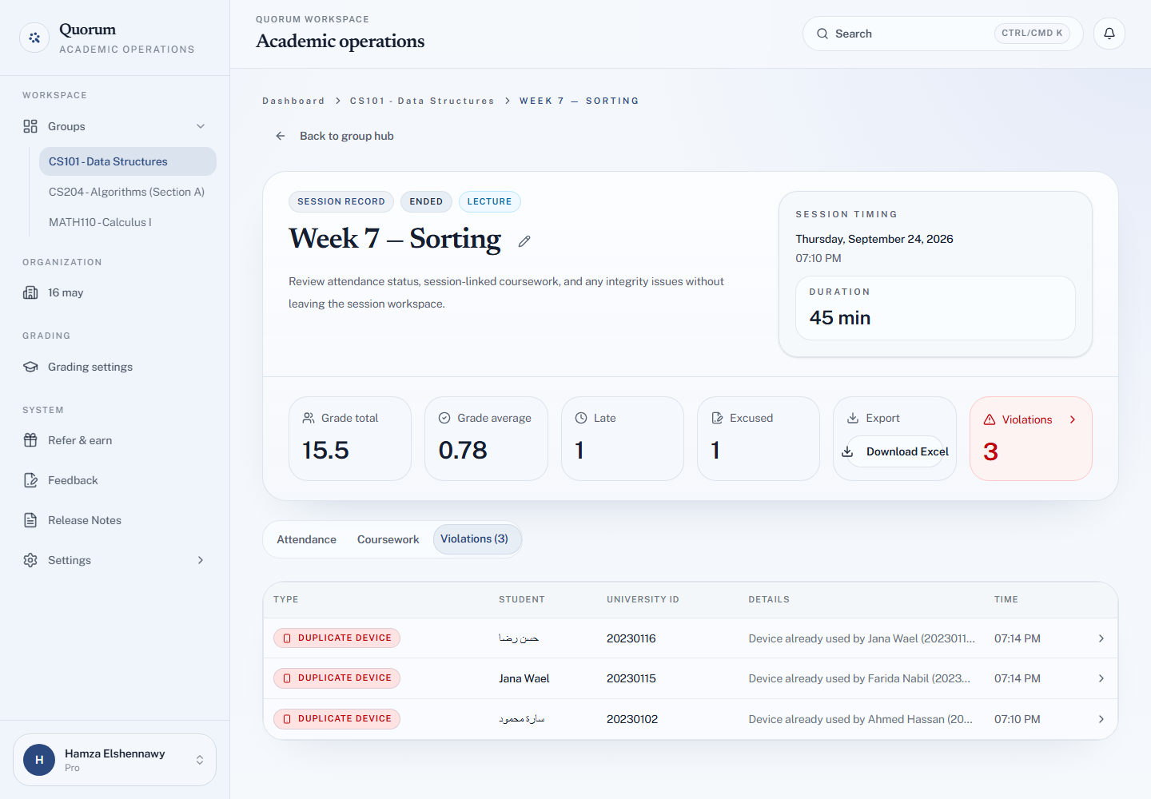Click the Quorum logo icon
This screenshot has width=1151, height=799.
(x=34, y=38)
